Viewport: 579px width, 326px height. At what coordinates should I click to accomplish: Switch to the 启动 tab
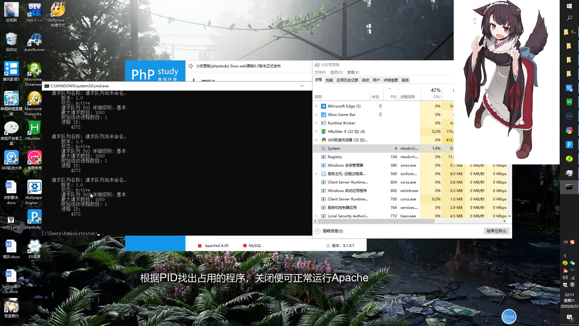click(x=365, y=80)
